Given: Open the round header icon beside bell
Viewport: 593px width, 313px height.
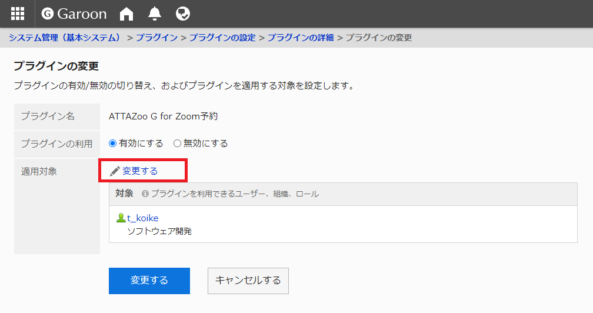Looking at the screenshot, I should click(182, 14).
